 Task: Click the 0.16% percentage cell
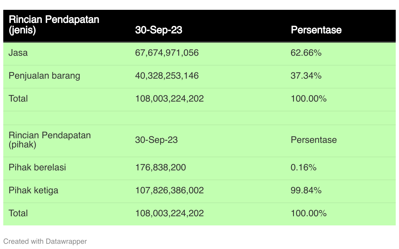tap(304, 167)
